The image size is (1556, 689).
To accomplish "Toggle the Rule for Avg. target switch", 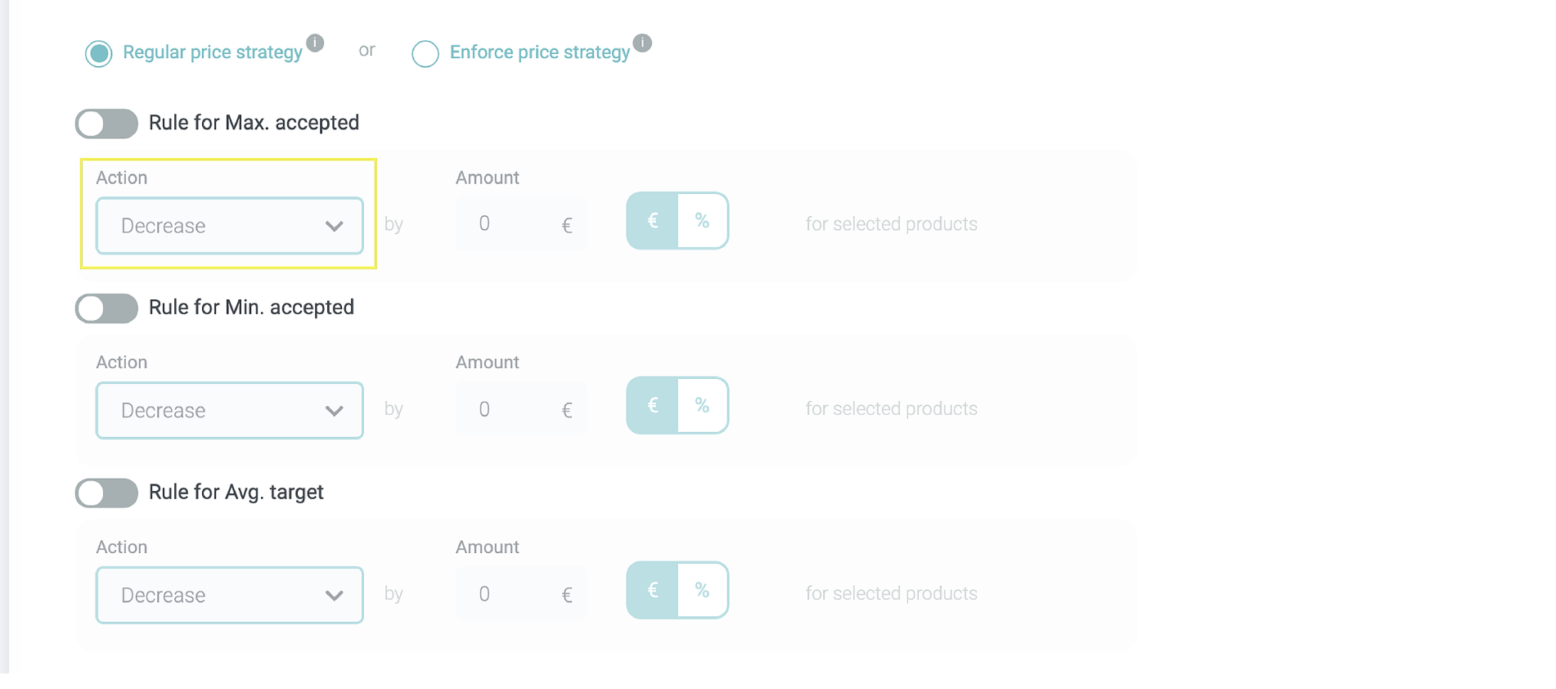I will click(106, 493).
